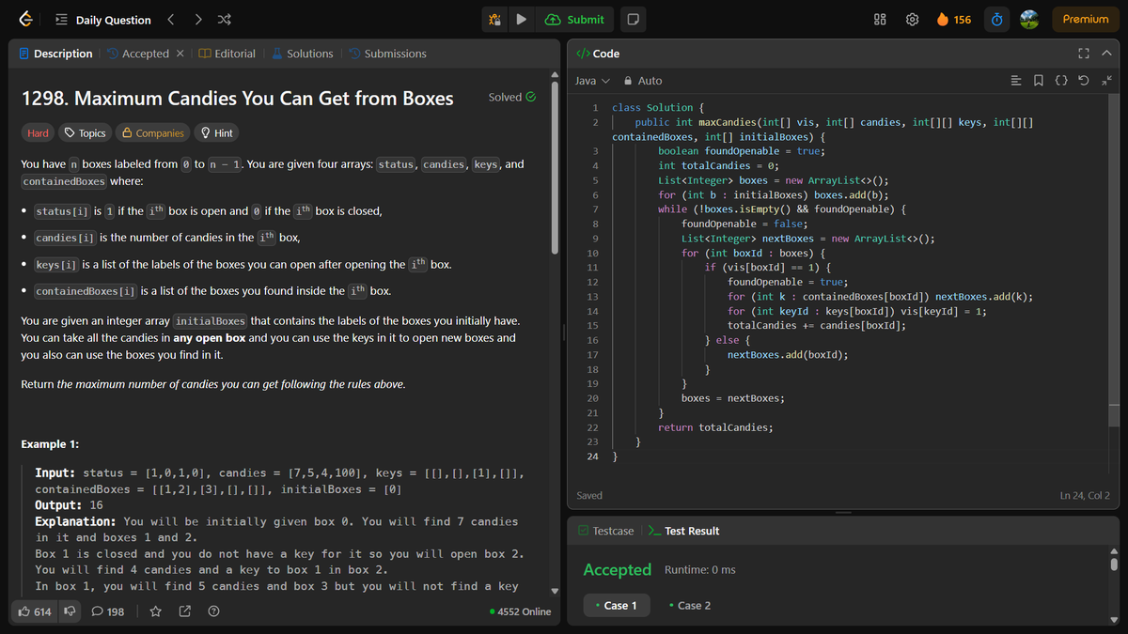This screenshot has height=634, width=1128.
Task: Start the stopwatch timer
Action: pyautogui.click(x=996, y=19)
